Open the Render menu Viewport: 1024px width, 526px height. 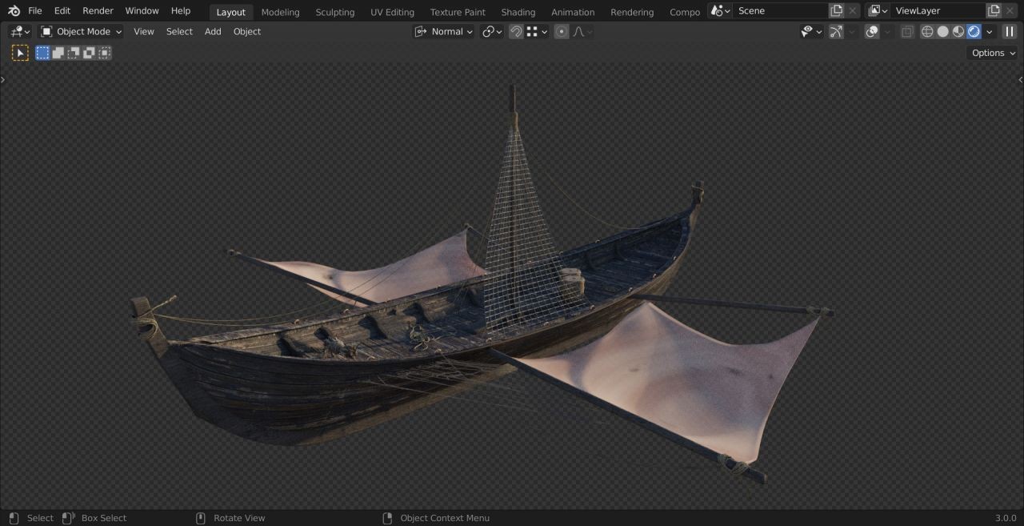tap(98, 10)
